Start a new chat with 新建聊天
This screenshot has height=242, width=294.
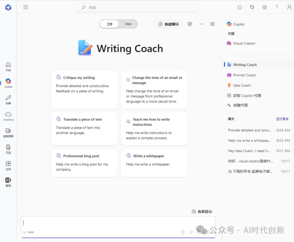pyautogui.click(x=169, y=24)
